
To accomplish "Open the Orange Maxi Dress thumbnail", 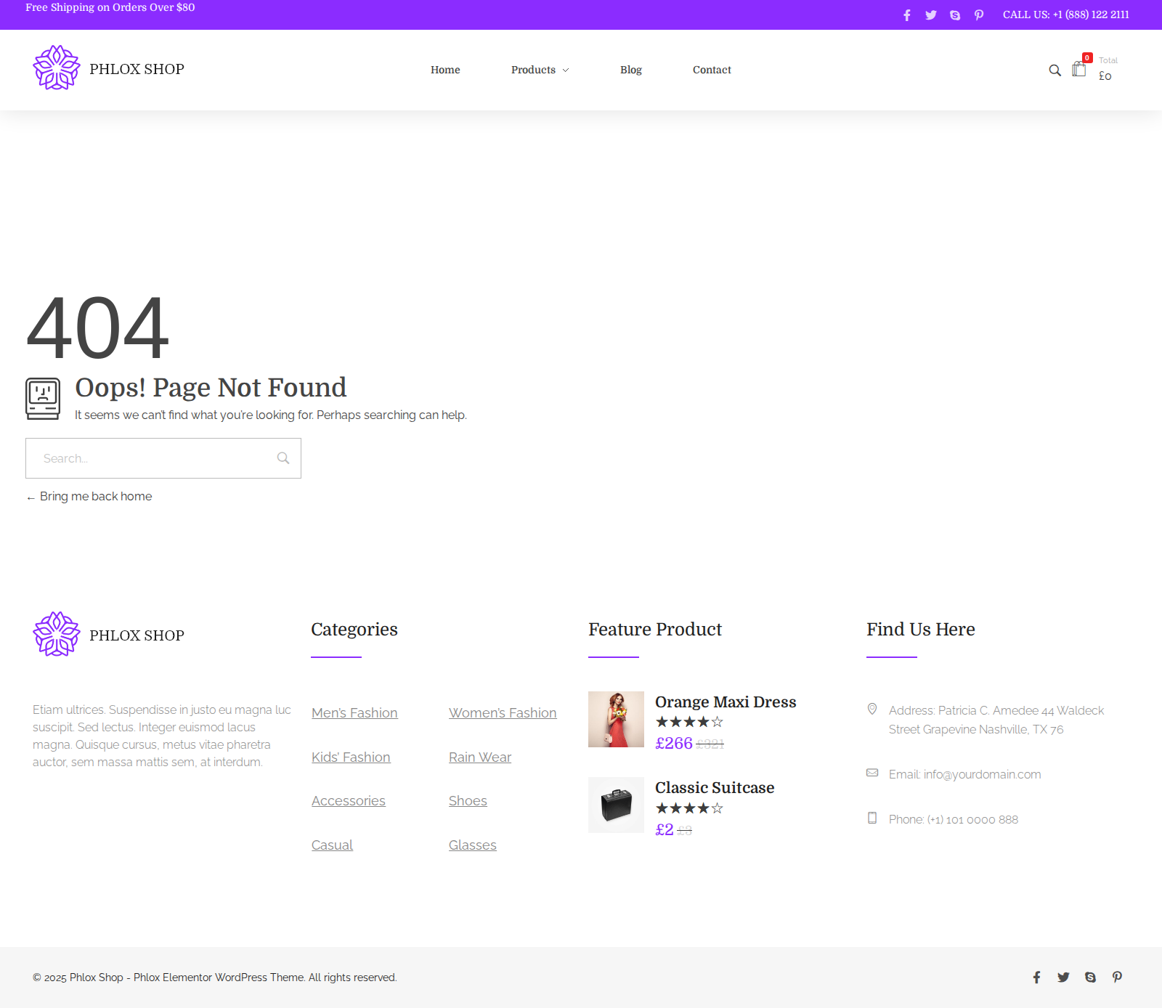I will tap(616, 719).
